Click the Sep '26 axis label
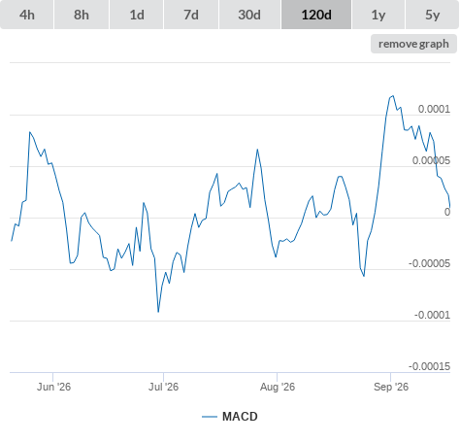 (391, 387)
